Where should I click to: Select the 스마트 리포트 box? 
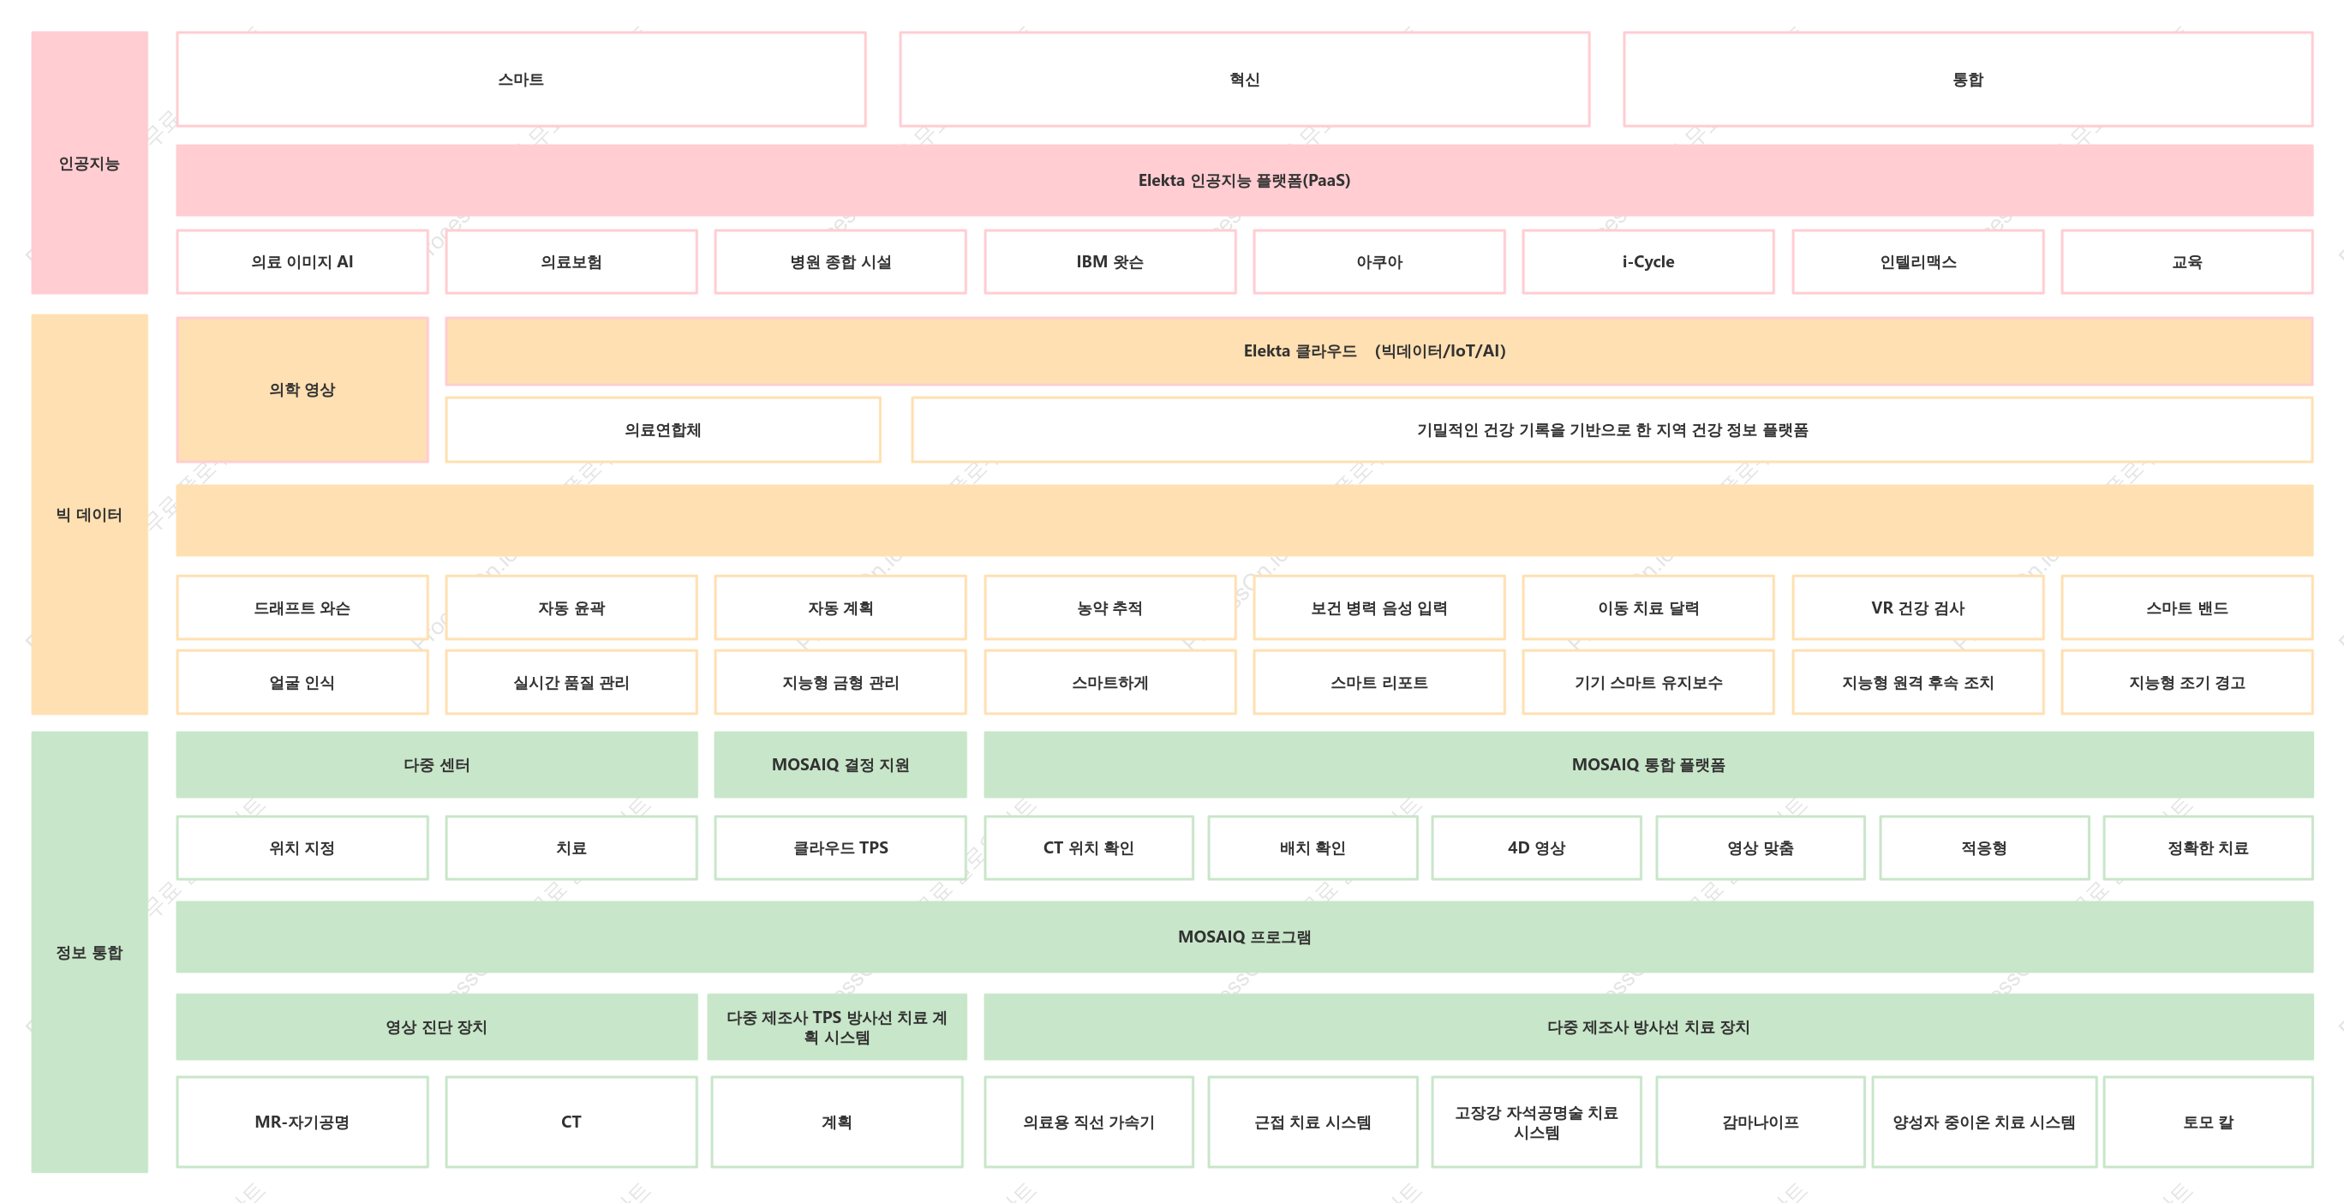coord(1379,683)
